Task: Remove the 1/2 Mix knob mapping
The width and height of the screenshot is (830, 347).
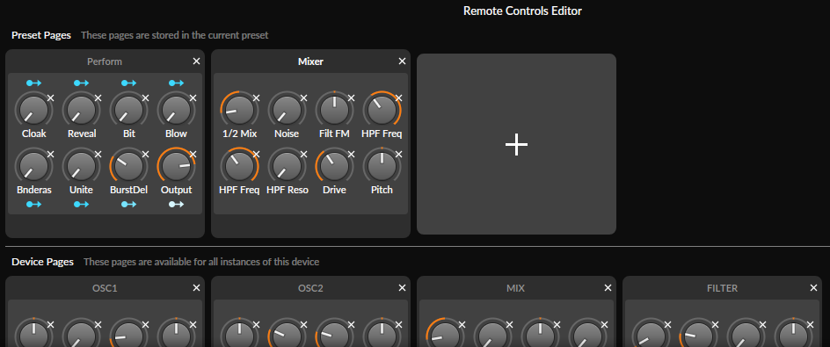Action: (x=256, y=98)
